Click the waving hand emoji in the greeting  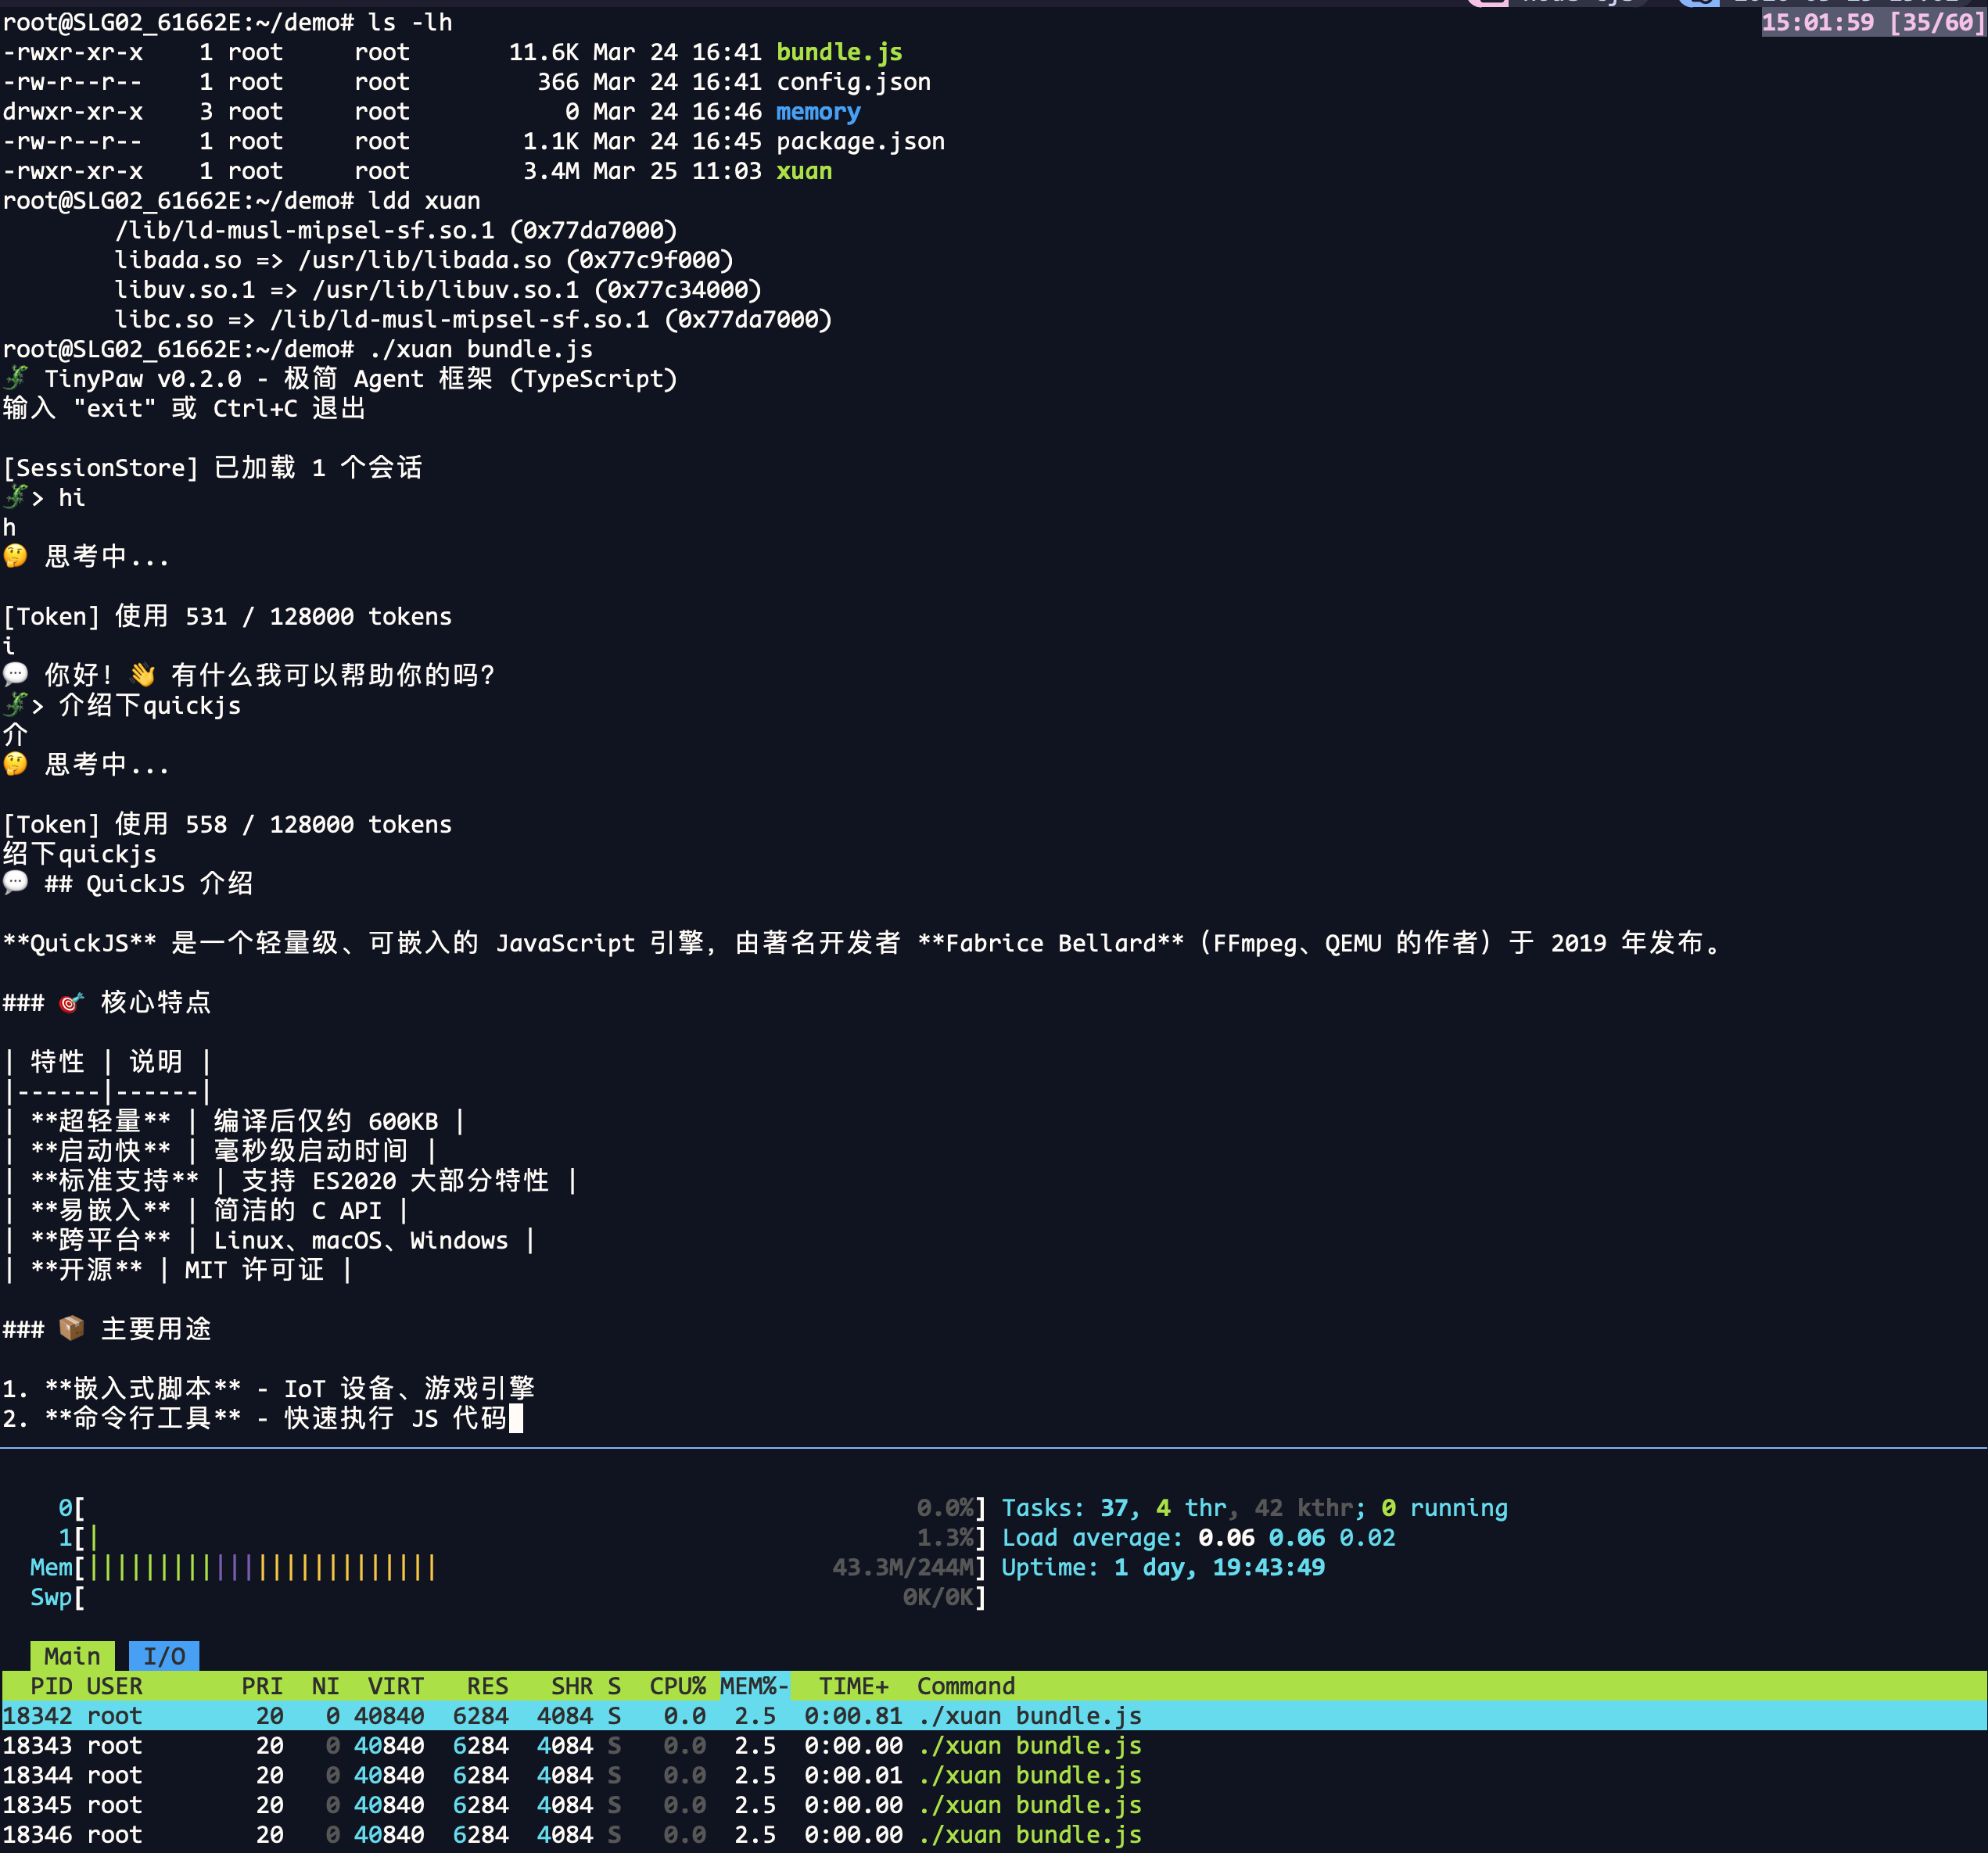point(143,675)
